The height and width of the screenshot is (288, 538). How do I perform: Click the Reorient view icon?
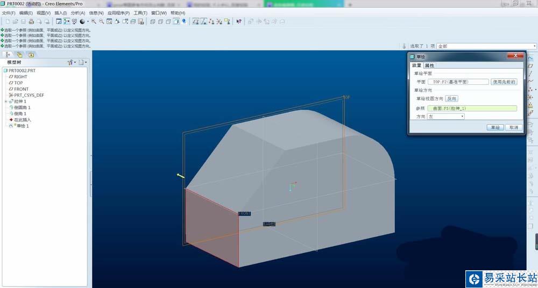[117, 21]
